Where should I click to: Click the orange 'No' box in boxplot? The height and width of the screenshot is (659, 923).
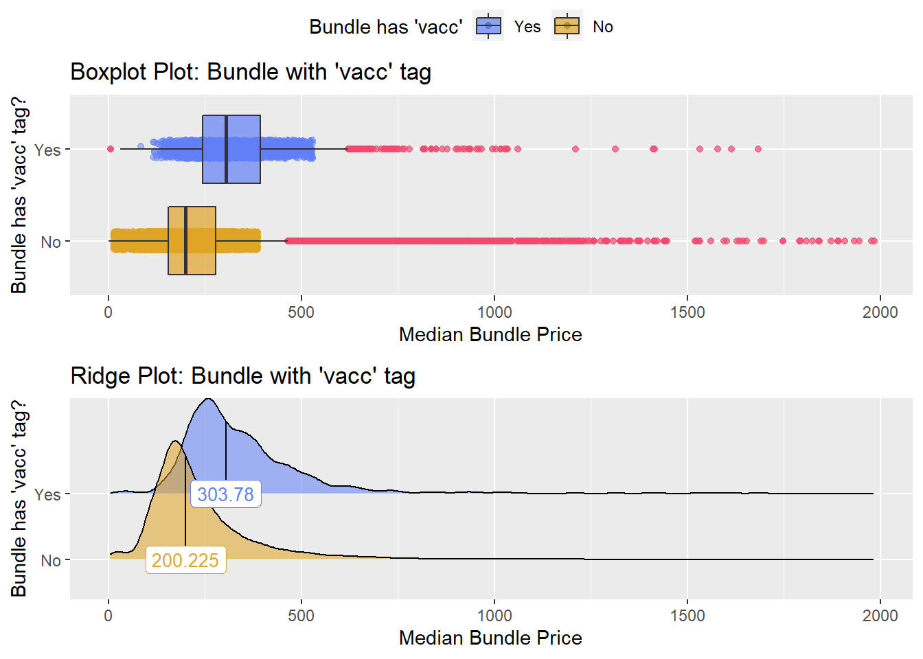192,241
